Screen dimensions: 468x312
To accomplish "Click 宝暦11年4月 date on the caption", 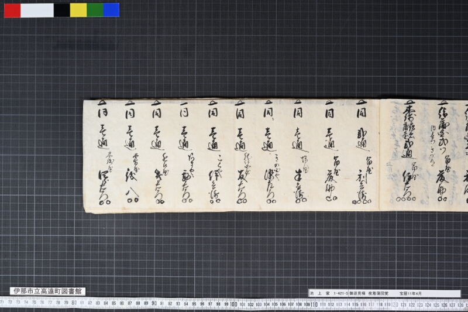I will (411, 293).
